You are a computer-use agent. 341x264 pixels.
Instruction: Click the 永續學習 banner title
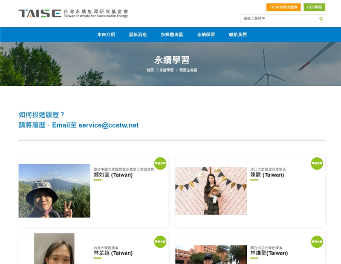[172, 60]
